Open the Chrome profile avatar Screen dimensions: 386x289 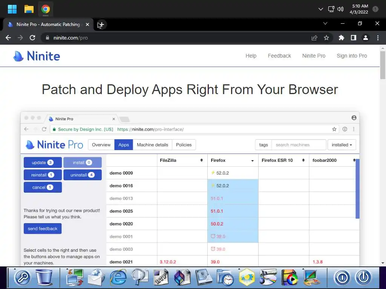(366, 38)
